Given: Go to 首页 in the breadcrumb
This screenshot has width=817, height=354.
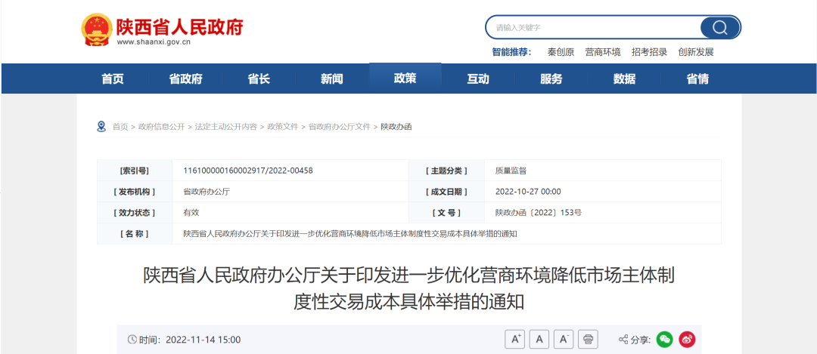Looking at the screenshot, I should (120, 127).
